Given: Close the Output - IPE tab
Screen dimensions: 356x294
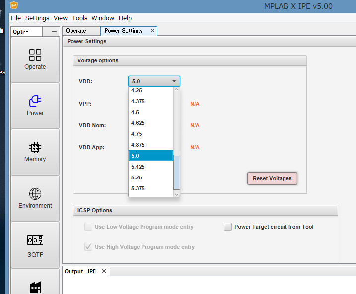Looking at the screenshot, I should tap(104, 271).
